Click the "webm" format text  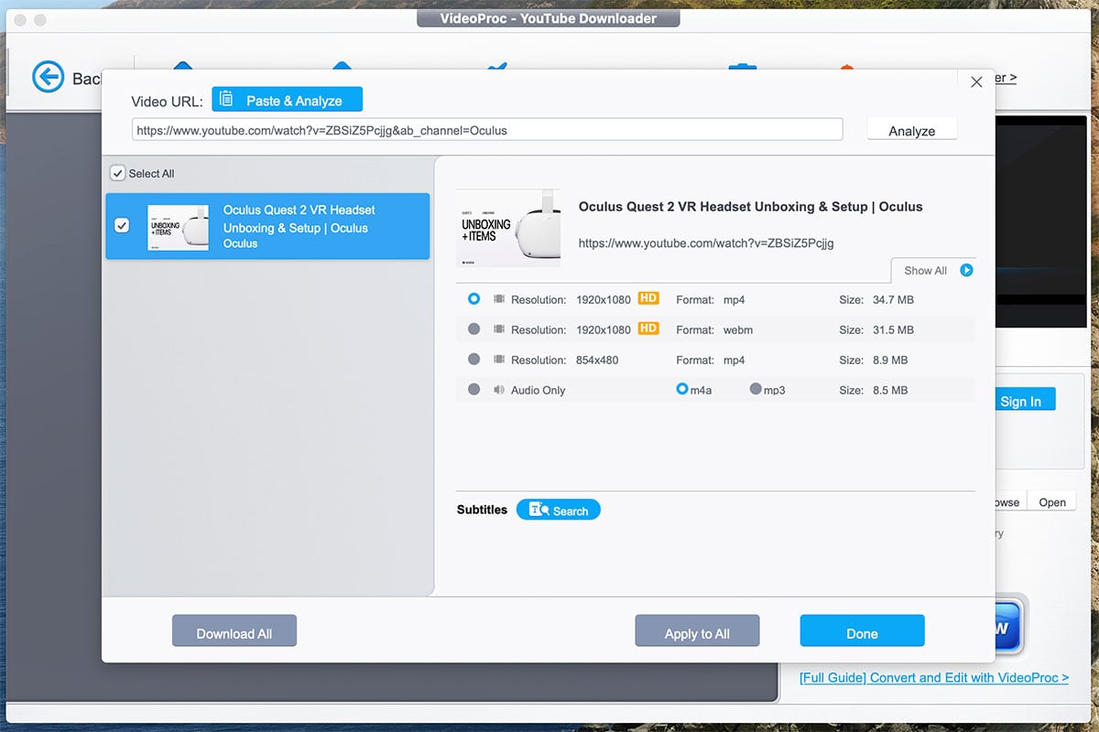click(x=737, y=329)
